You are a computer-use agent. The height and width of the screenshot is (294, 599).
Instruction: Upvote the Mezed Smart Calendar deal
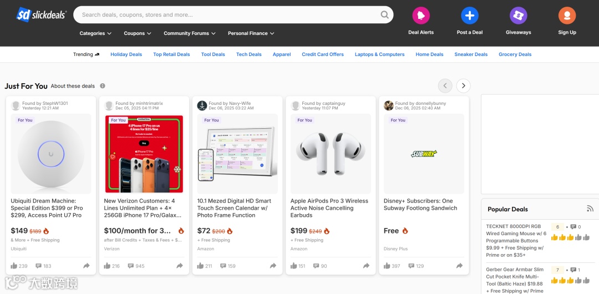tap(200, 266)
